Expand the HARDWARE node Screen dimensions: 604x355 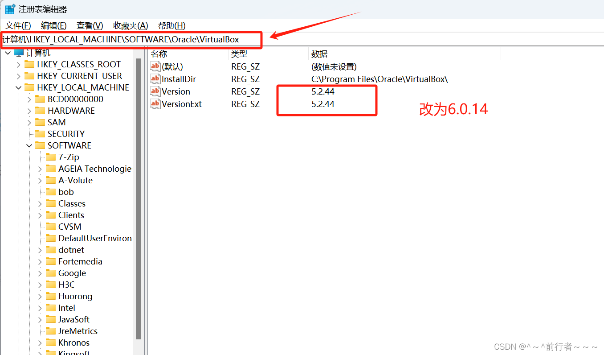[29, 111]
